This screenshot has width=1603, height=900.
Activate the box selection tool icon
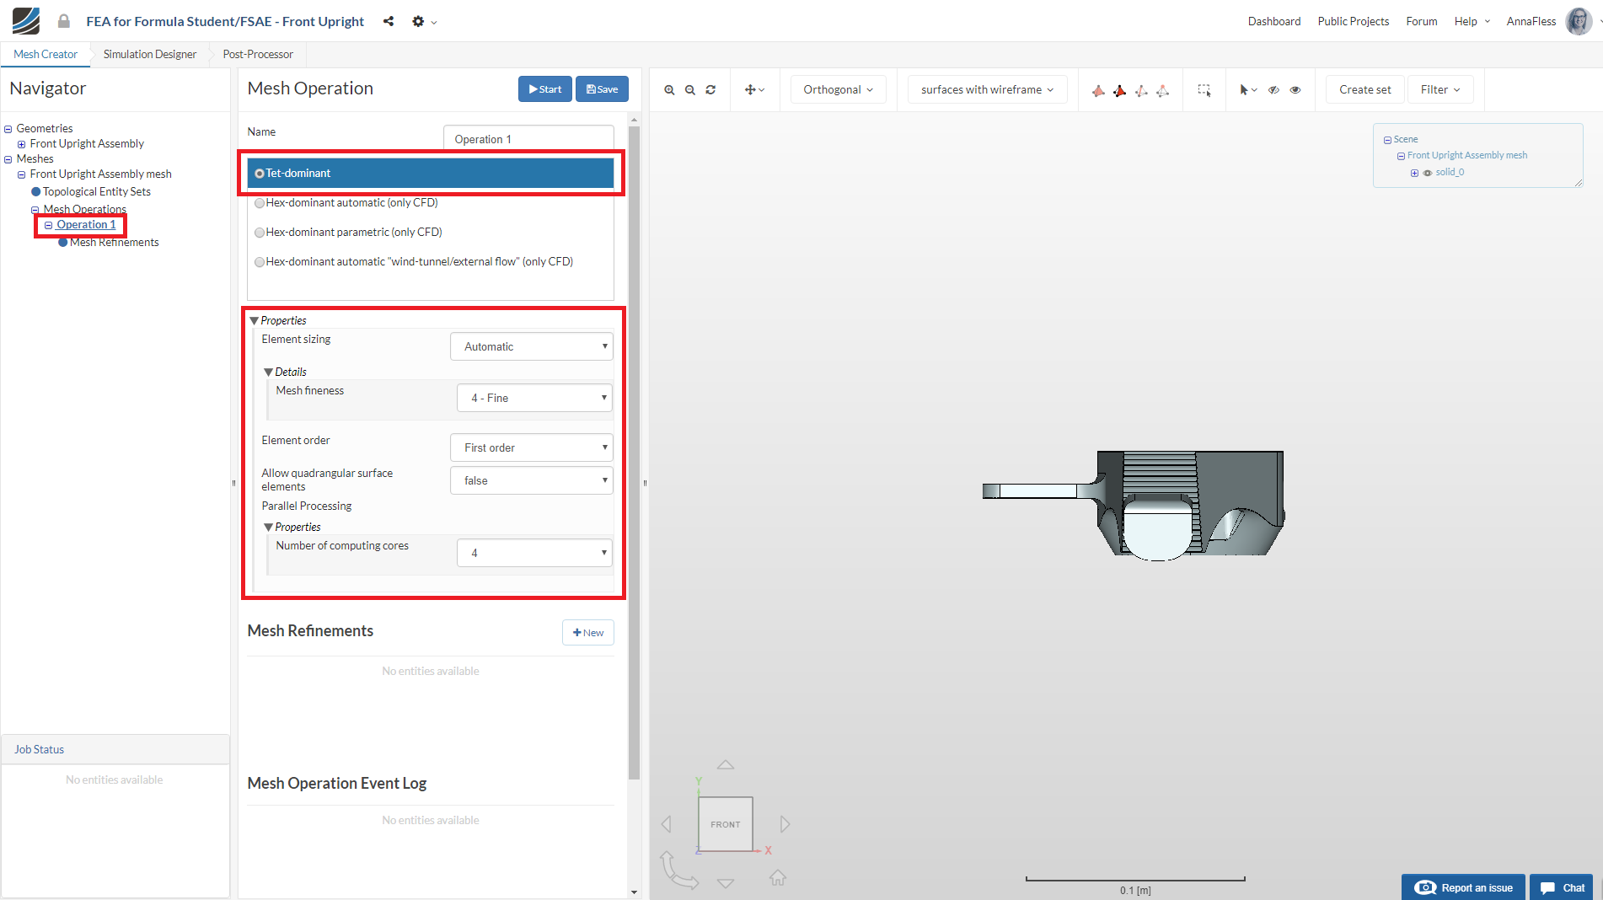(1204, 90)
